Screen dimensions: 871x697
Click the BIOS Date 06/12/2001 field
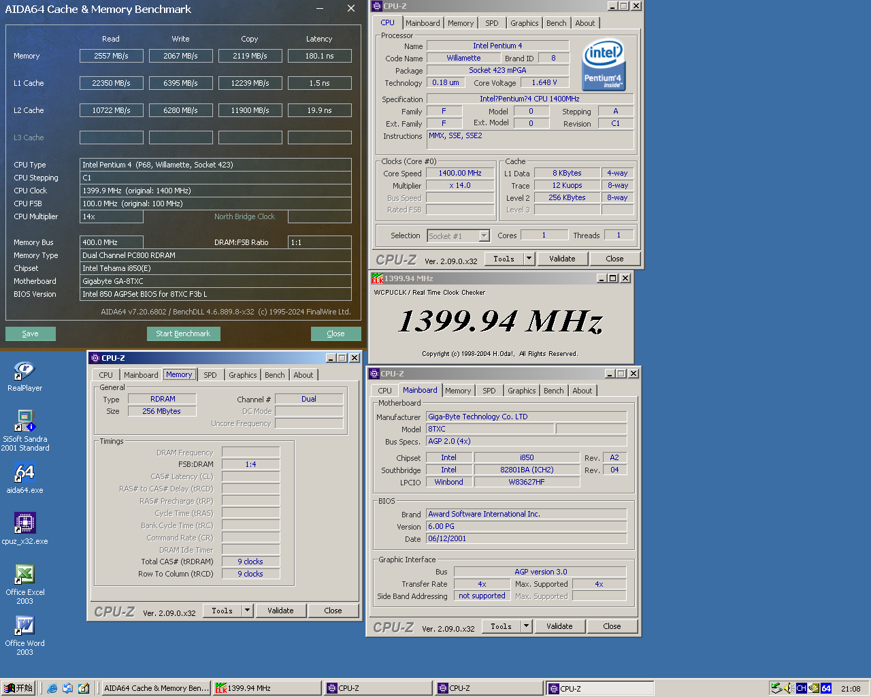[x=527, y=538]
